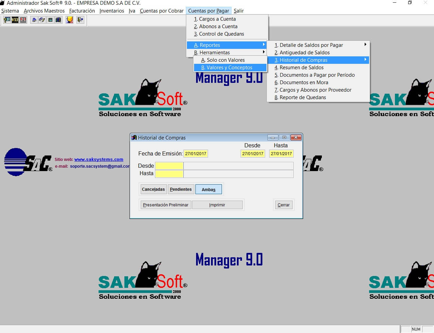Viewport: 434px width, 333px height.
Task: Choose Resumen de Saldos report
Action: [318, 68]
